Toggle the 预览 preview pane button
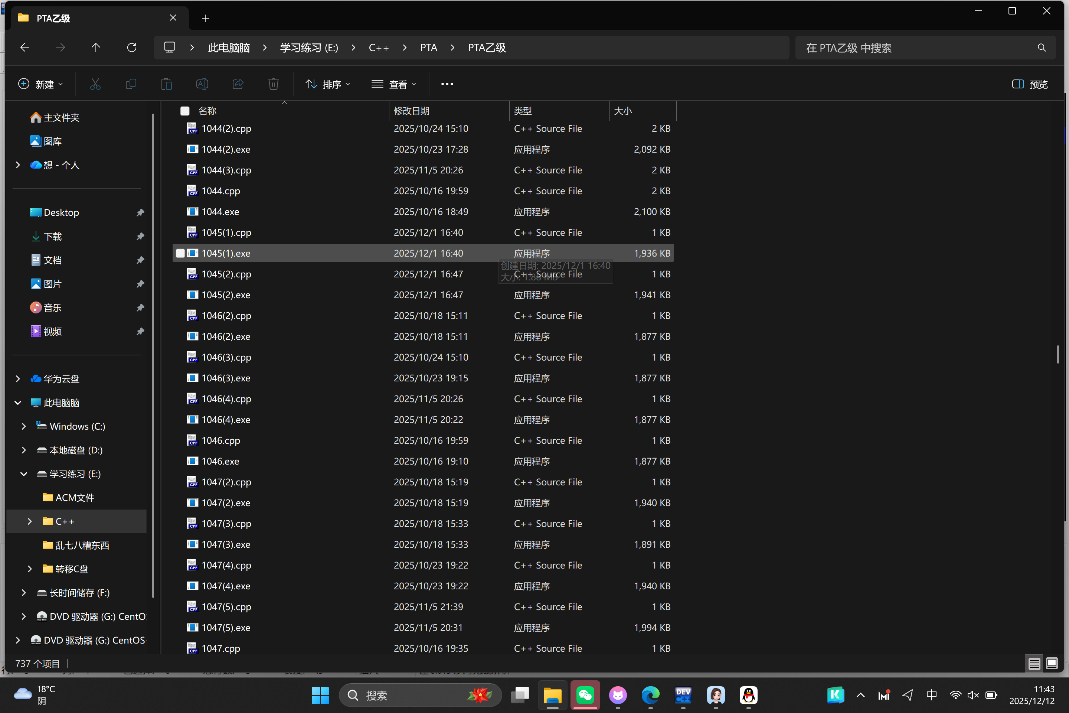Viewport: 1069px width, 713px height. (x=1030, y=84)
